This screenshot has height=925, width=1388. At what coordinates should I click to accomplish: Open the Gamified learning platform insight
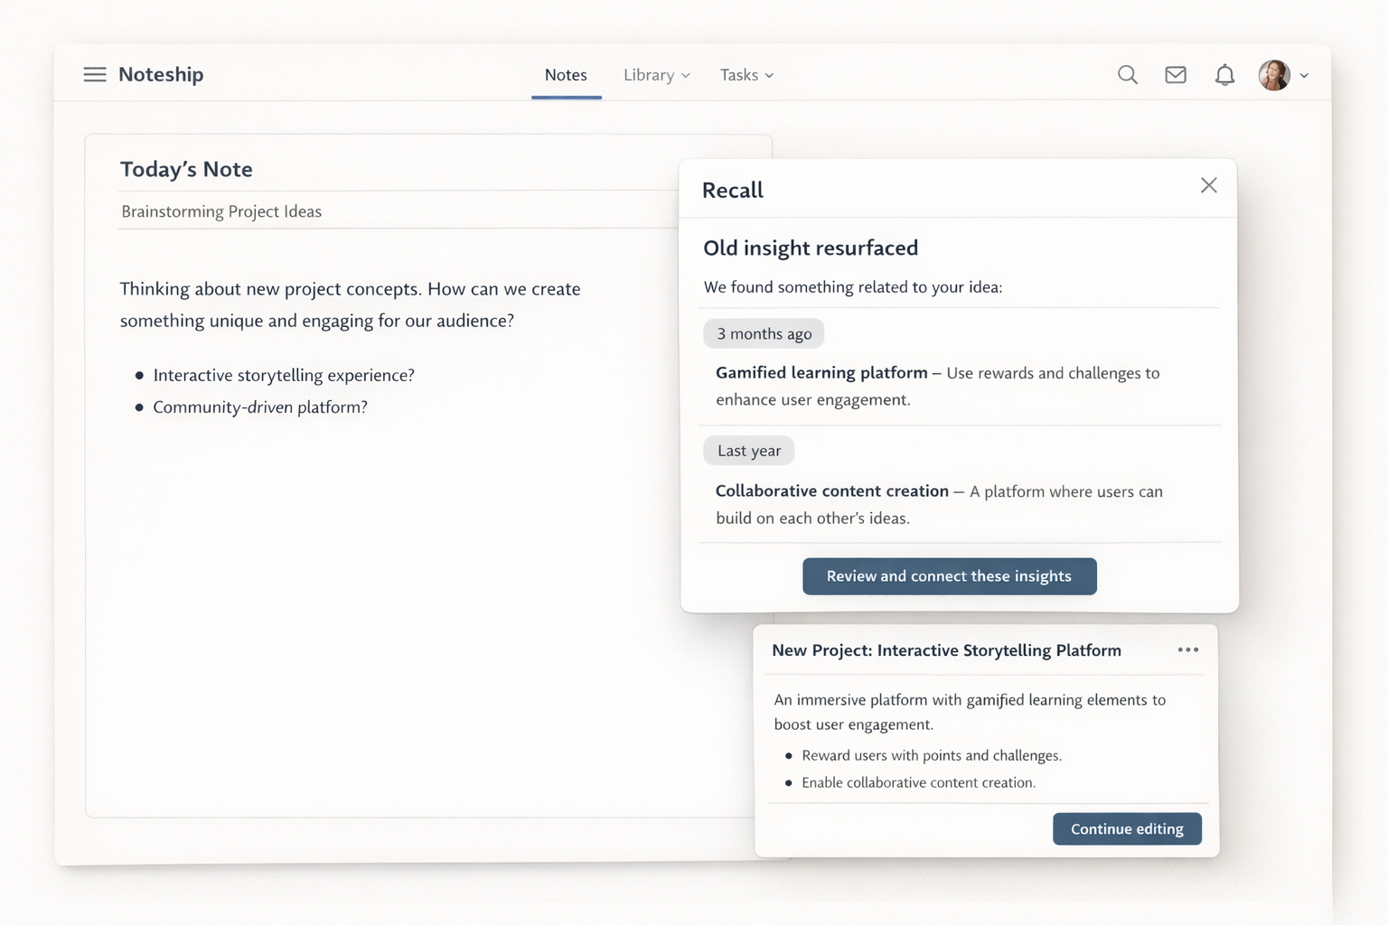821,373
